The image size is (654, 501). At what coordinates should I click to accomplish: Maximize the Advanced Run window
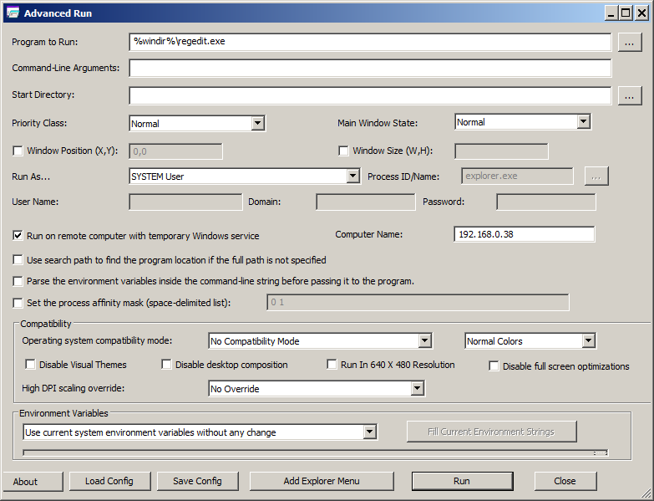[x=626, y=13]
